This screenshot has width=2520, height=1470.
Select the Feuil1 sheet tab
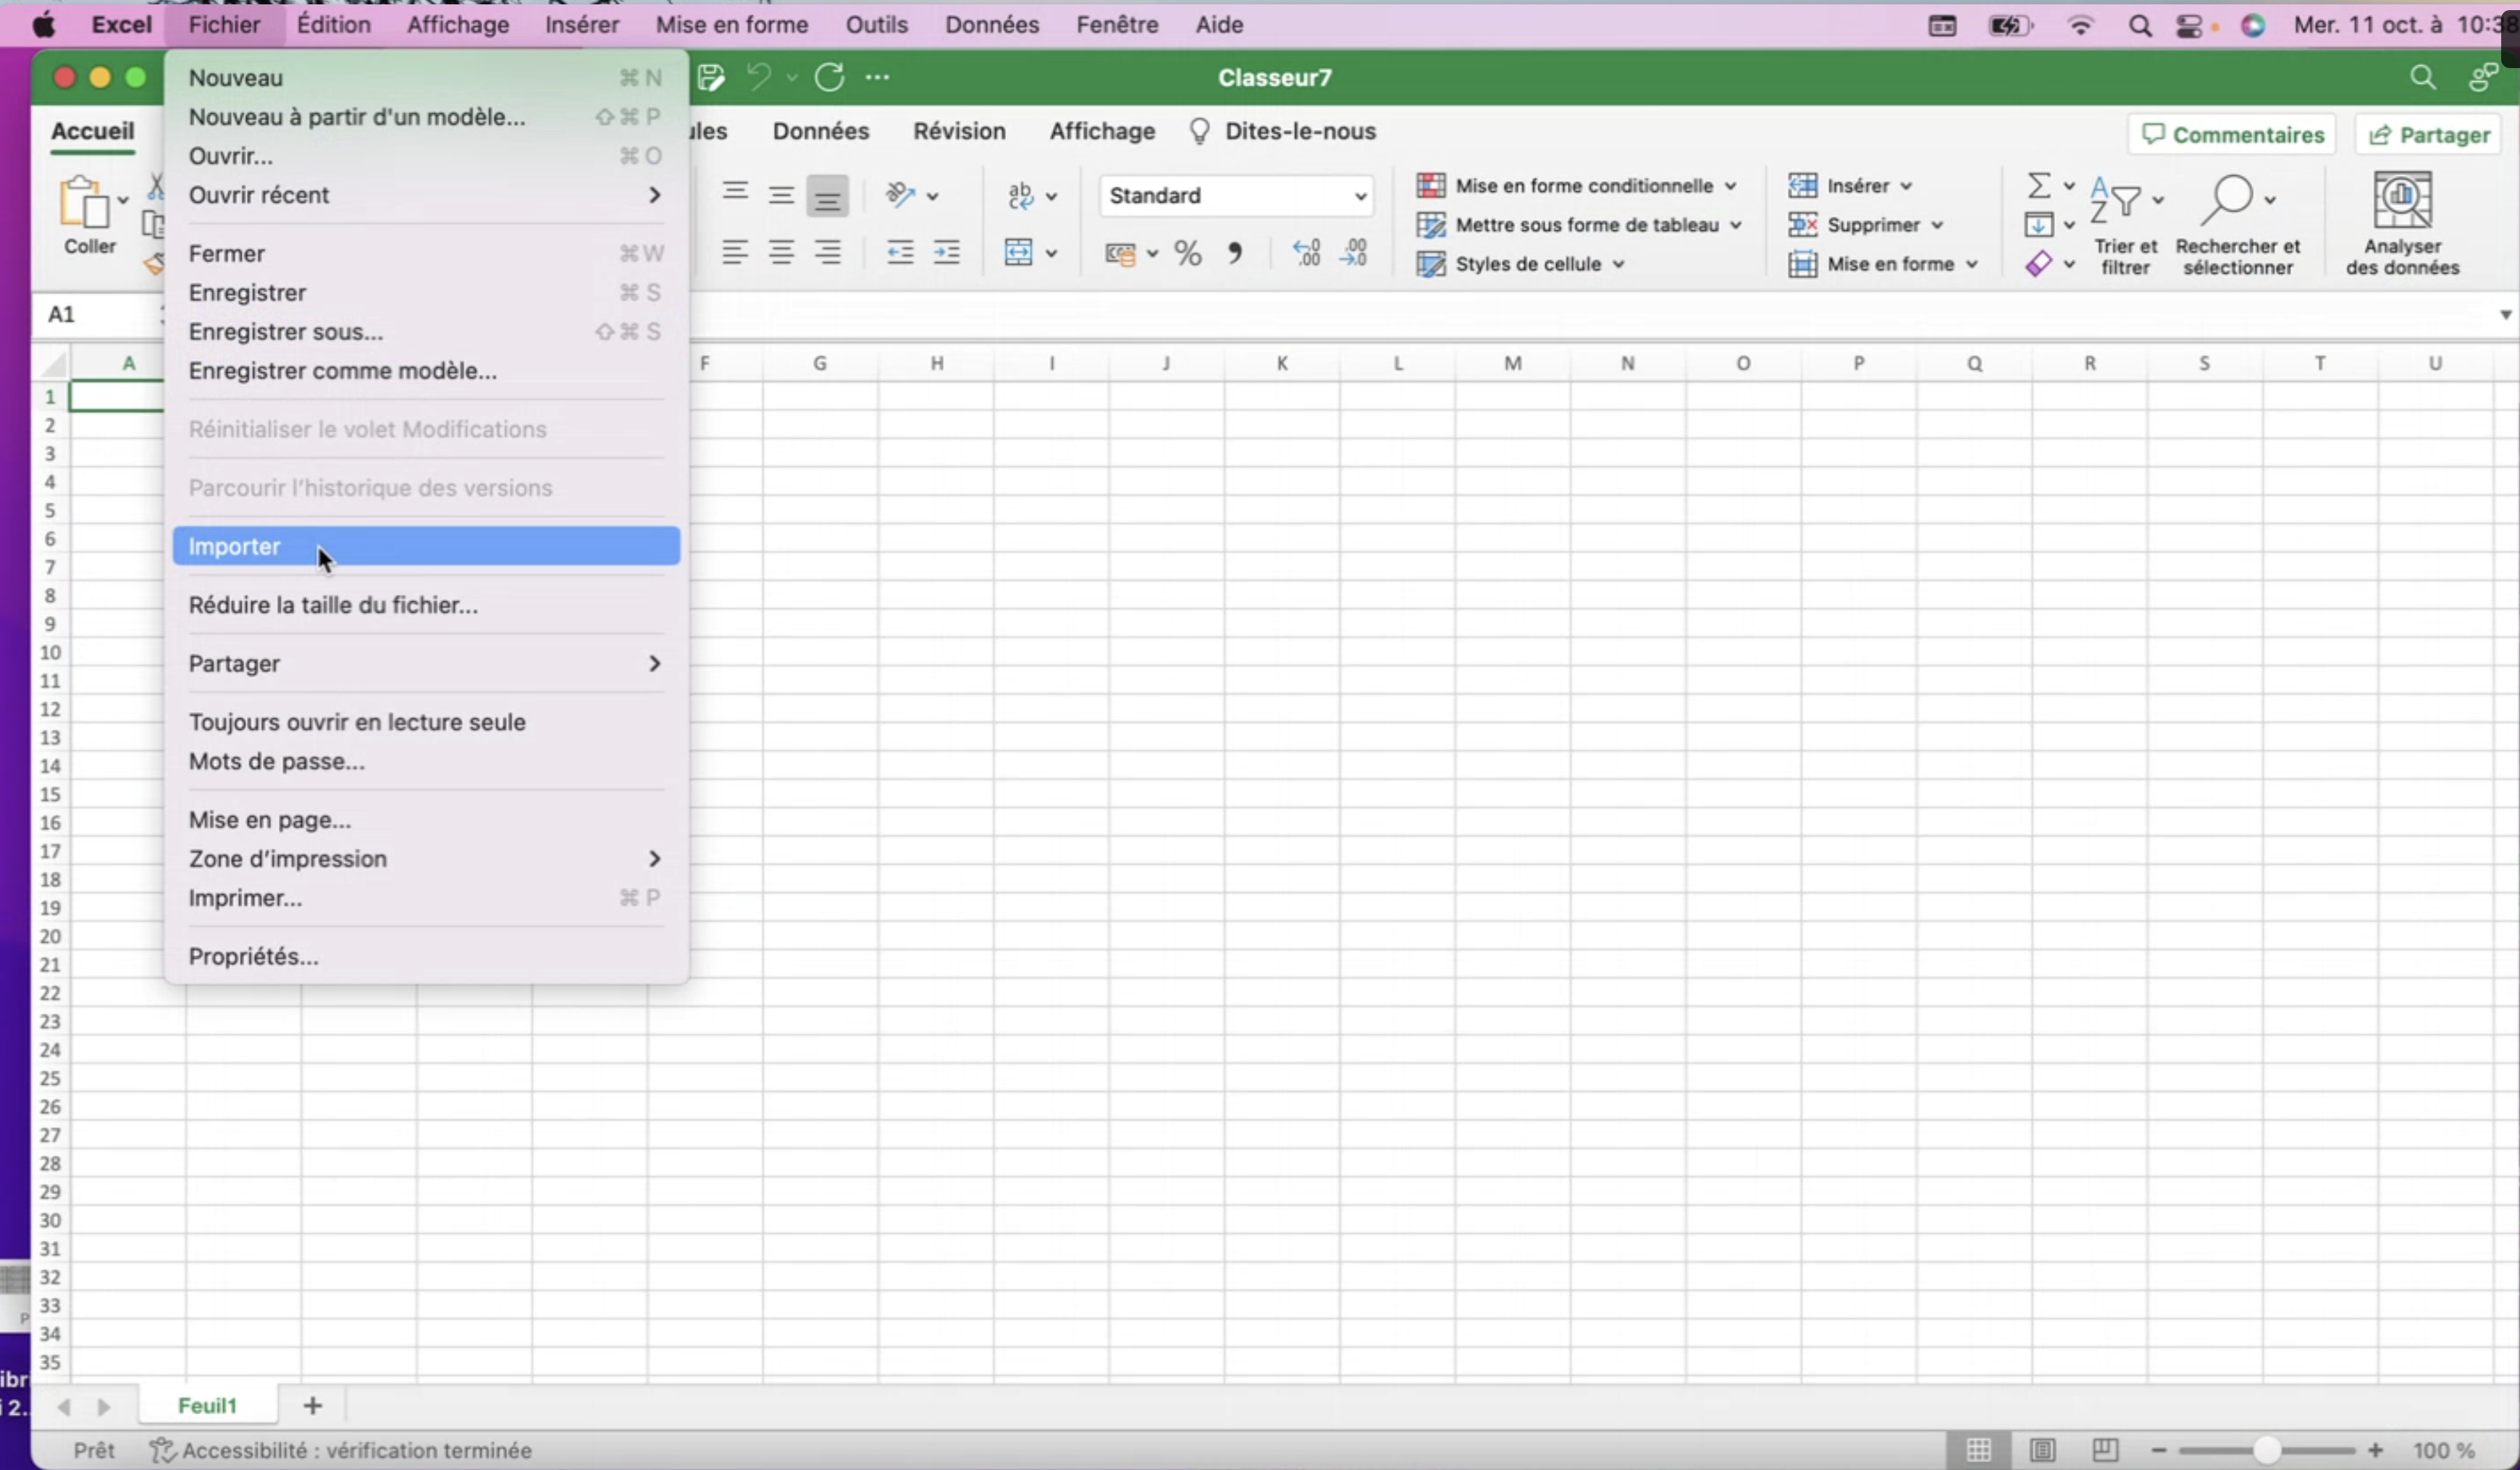click(x=208, y=1406)
